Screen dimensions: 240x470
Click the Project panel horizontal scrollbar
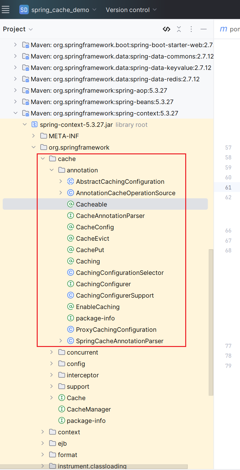pos(94,467)
